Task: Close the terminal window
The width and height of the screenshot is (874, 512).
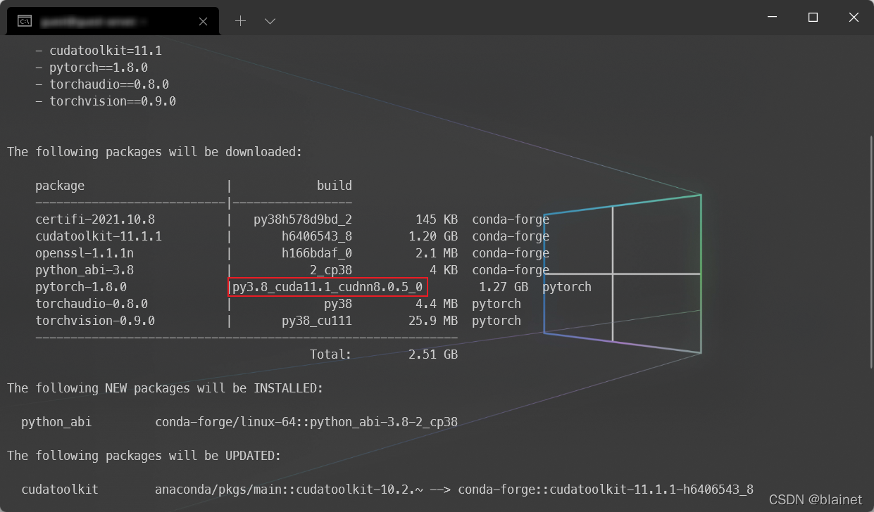Action: [854, 18]
